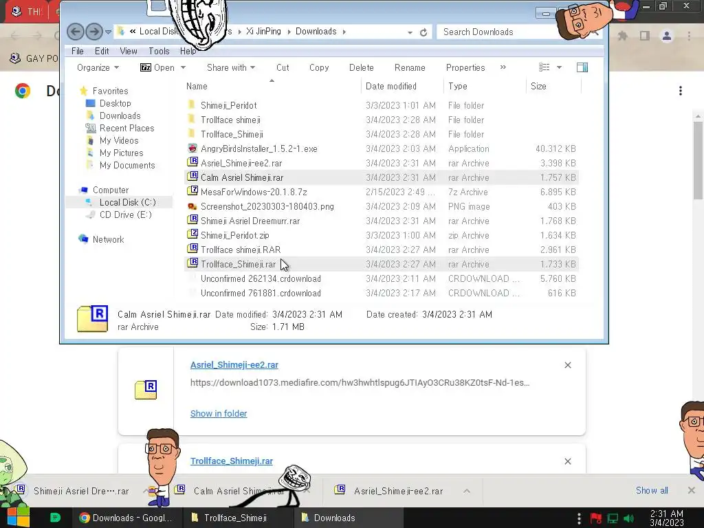
Task: Open Chrome downloads page three-dot menu
Action: click(681, 91)
